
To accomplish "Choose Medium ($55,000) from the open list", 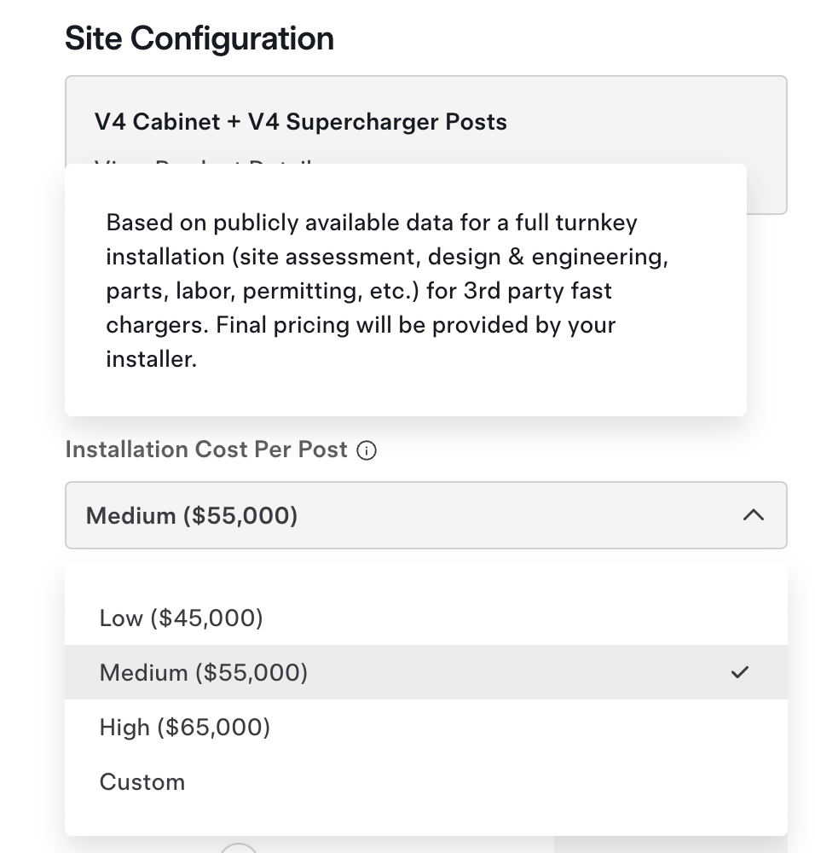I will (204, 672).
